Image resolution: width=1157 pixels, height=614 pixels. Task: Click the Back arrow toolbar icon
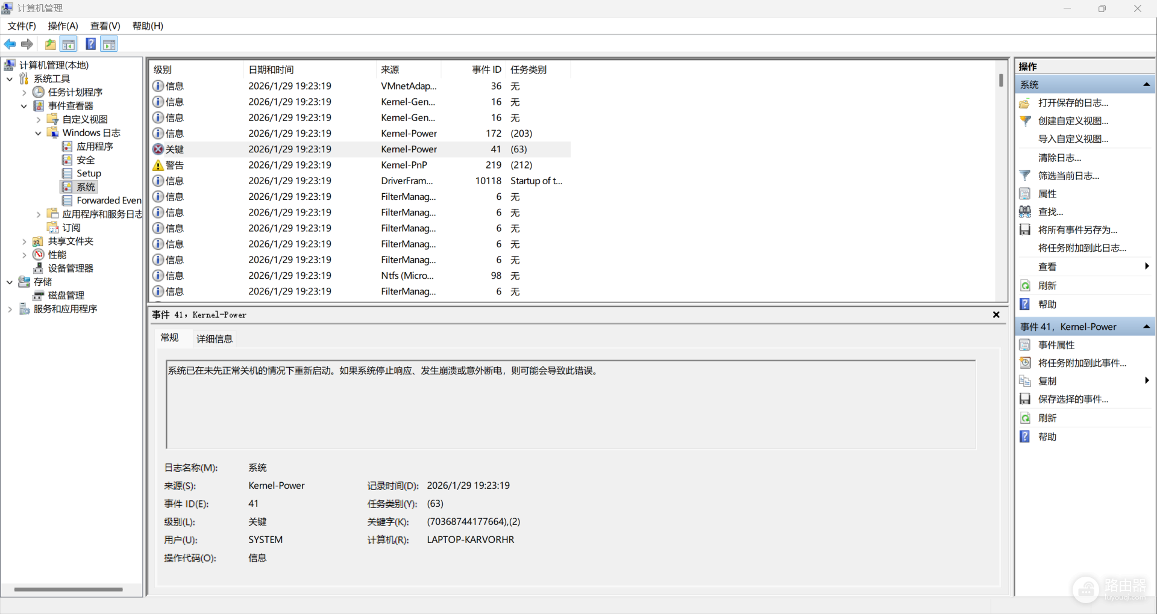coord(10,44)
